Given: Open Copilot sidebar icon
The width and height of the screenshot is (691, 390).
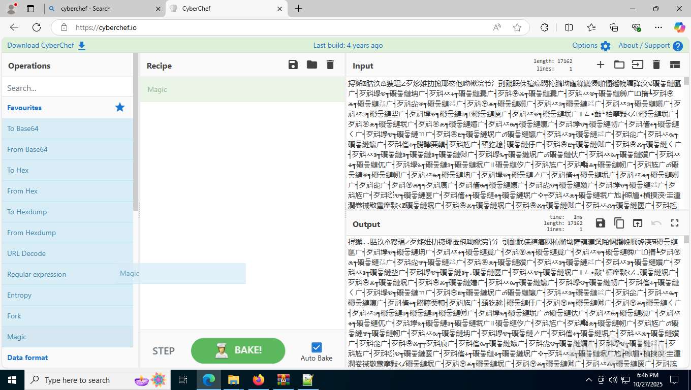Looking at the screenshot, I should coord(679,27).
